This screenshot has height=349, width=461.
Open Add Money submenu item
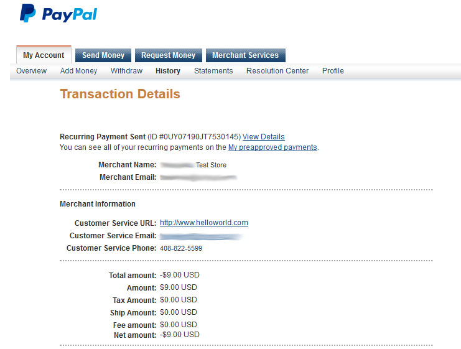coord(78,71)
